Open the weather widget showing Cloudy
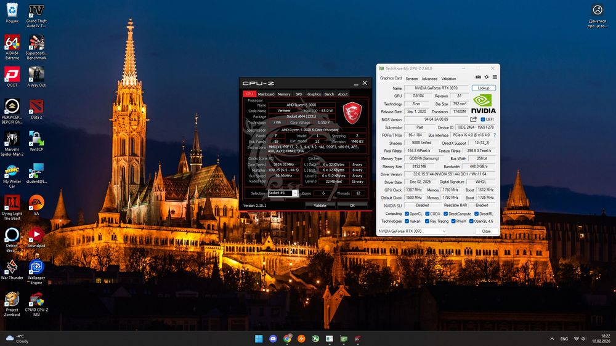This screenshot has width=616, height=346. 17,339
